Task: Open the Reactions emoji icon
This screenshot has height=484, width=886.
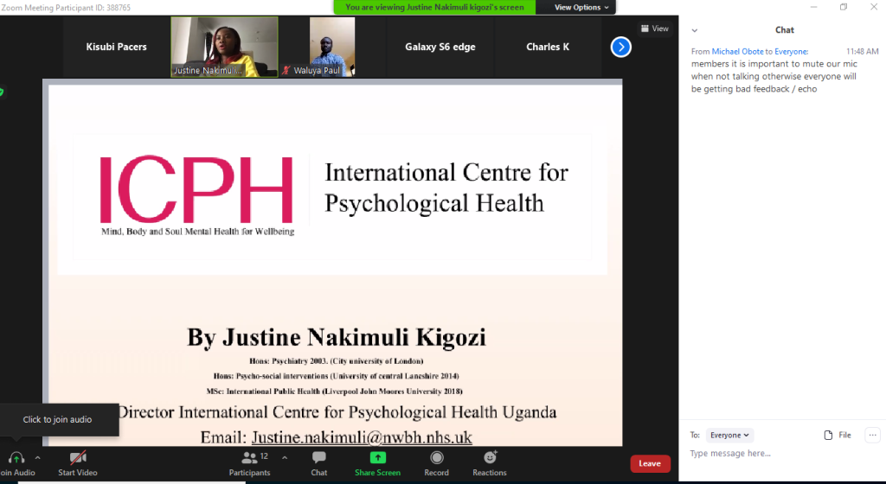Action: tap(490, 457)
